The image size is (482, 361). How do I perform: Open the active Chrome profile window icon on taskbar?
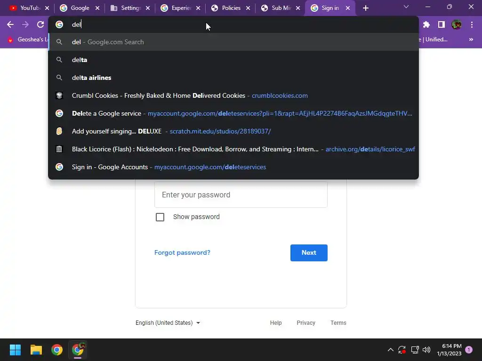78,350
